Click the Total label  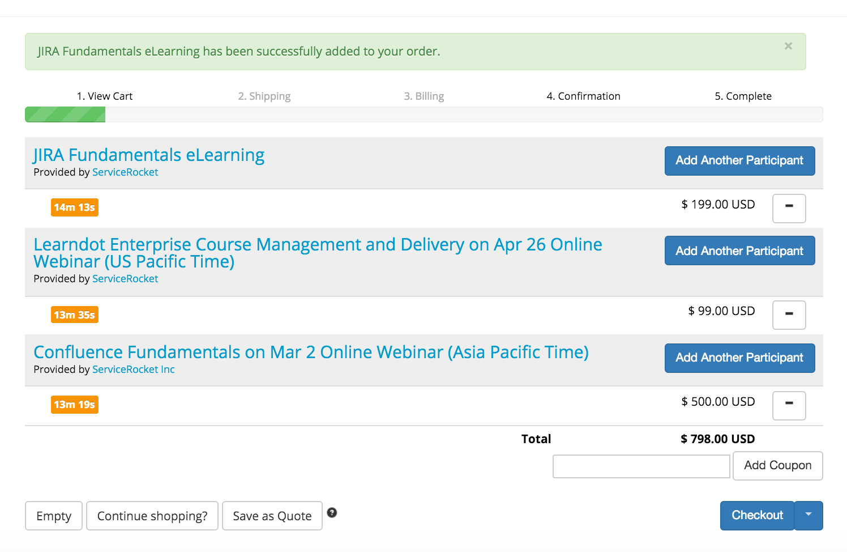point(536,439)
